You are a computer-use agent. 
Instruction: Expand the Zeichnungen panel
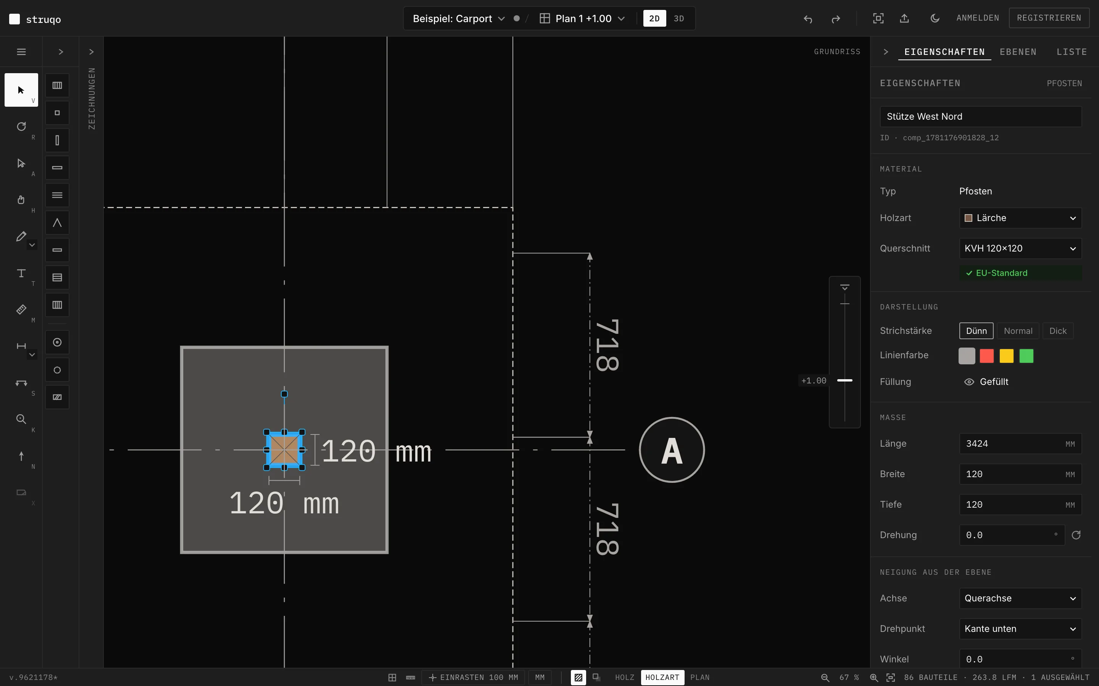tap(91, 52)
